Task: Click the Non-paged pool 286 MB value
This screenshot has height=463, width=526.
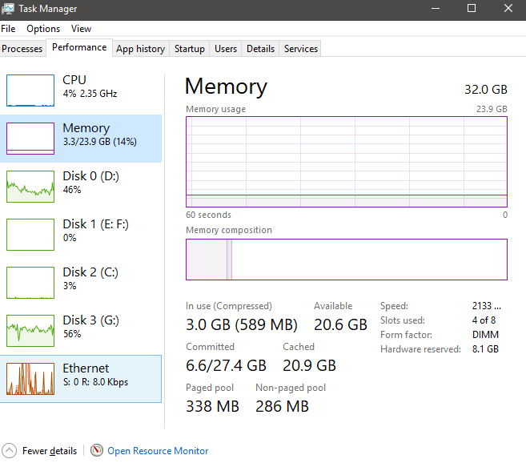Action: 282,406
